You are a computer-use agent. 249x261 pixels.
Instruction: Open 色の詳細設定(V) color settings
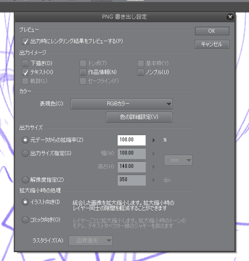(x=139, y=117)
